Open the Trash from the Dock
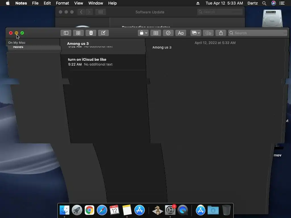The image size is (291, 218). [226, 210]
